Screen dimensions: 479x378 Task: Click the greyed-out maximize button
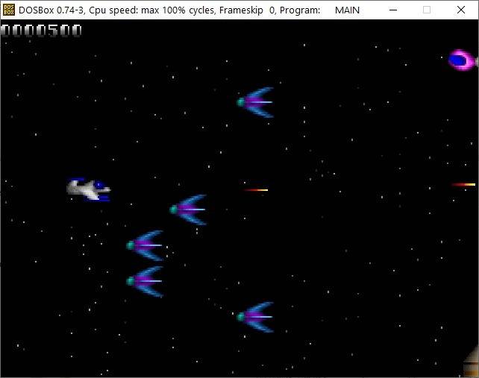427,10
